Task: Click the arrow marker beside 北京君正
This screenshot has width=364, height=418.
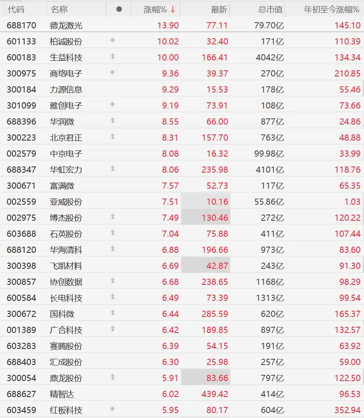Action: coord(113,136)
